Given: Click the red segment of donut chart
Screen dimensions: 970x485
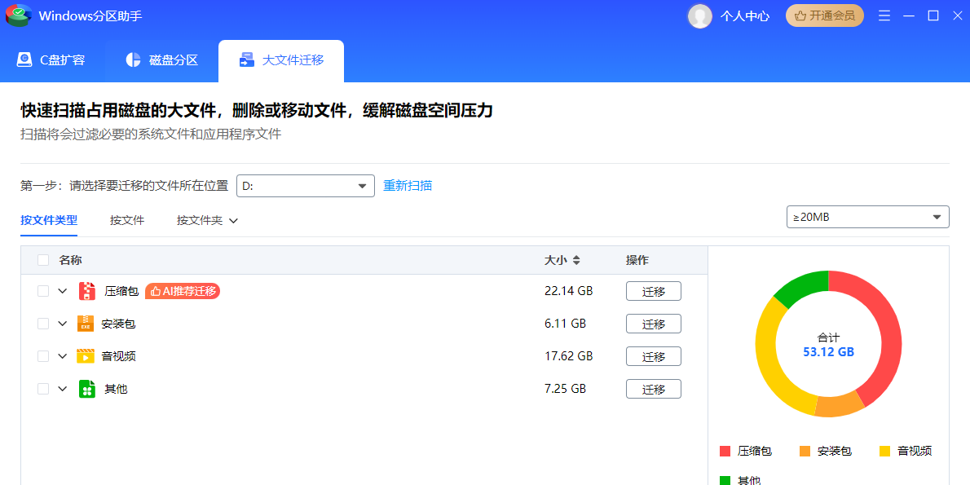Looking at the screenshot, I should [889, 328].
